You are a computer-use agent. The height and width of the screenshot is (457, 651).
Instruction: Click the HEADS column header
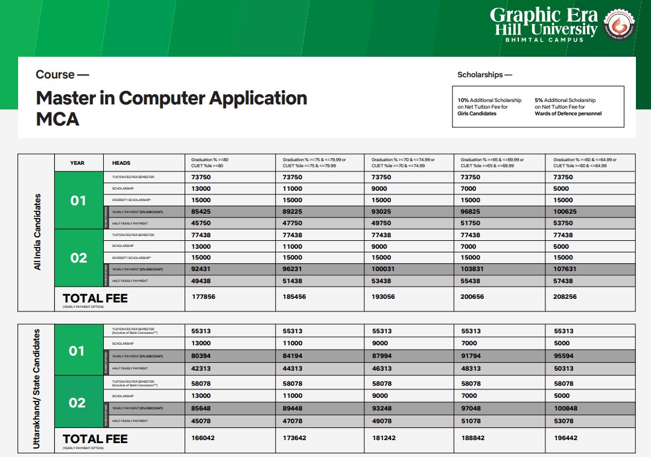click(x=121, y=163)
